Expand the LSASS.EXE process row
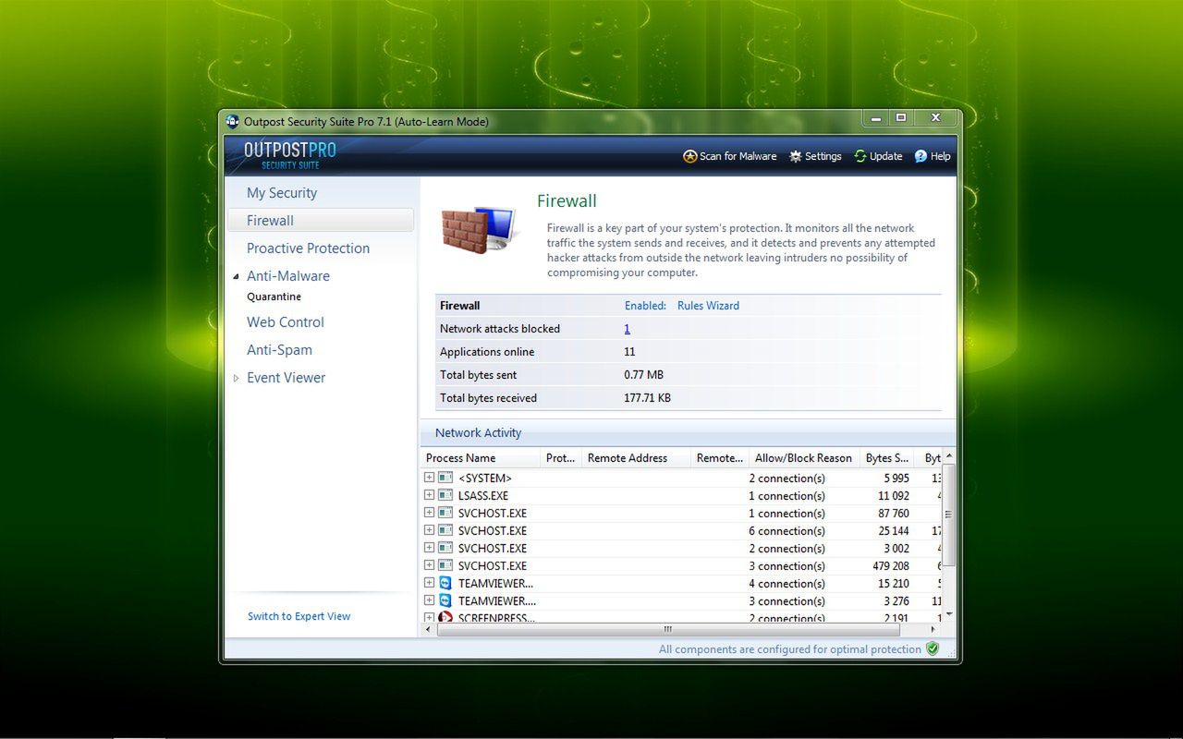This screenshot has height=739, width=1183. tap(429, 495)
